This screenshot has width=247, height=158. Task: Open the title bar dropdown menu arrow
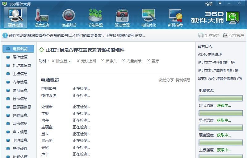220,3
